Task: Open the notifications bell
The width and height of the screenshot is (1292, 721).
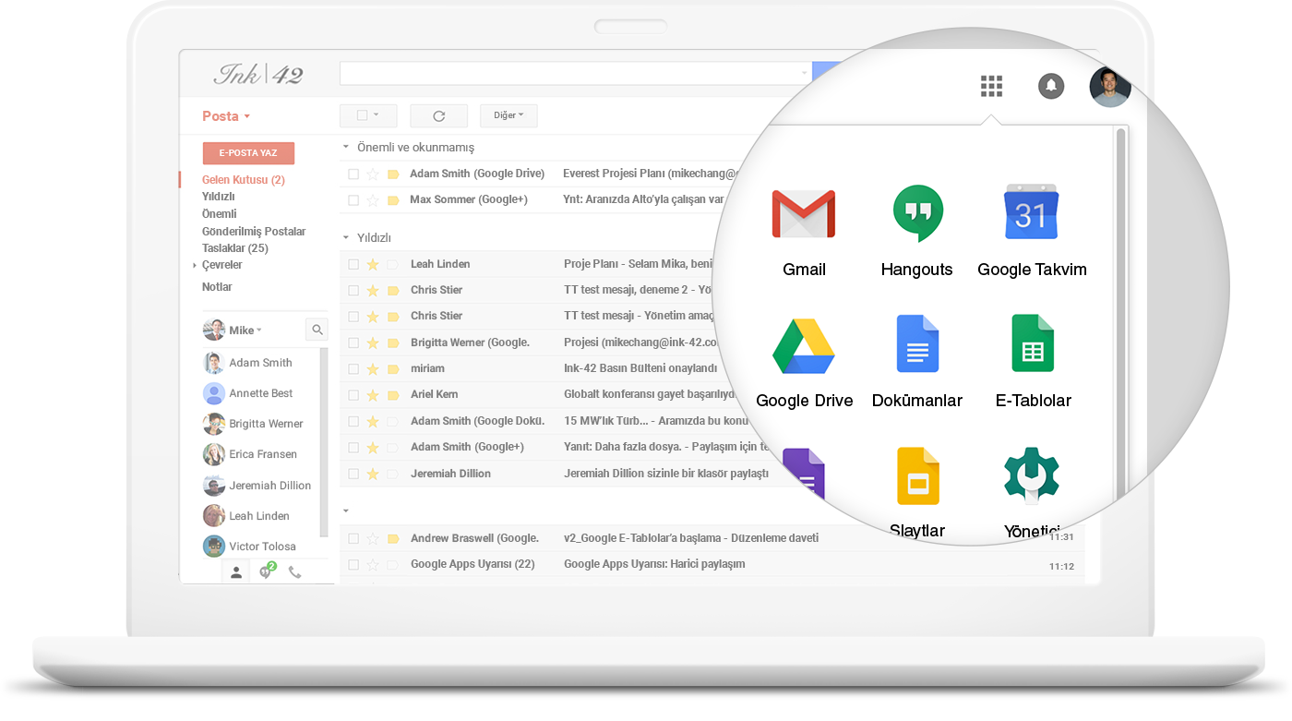Action: pyautogui.click(x=1051, y=86)
